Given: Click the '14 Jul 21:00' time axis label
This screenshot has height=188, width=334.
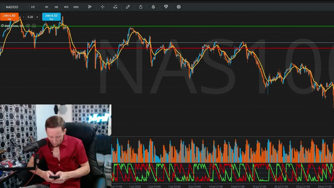Looking at the screenshot, I should (237, 186).
